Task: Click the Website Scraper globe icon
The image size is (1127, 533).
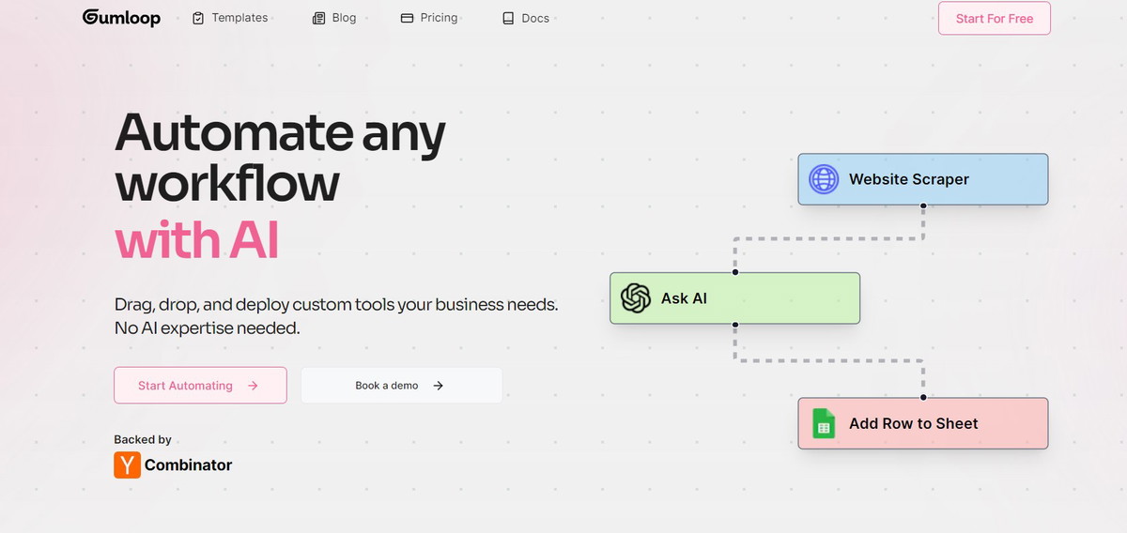Action: pos(824,179)
